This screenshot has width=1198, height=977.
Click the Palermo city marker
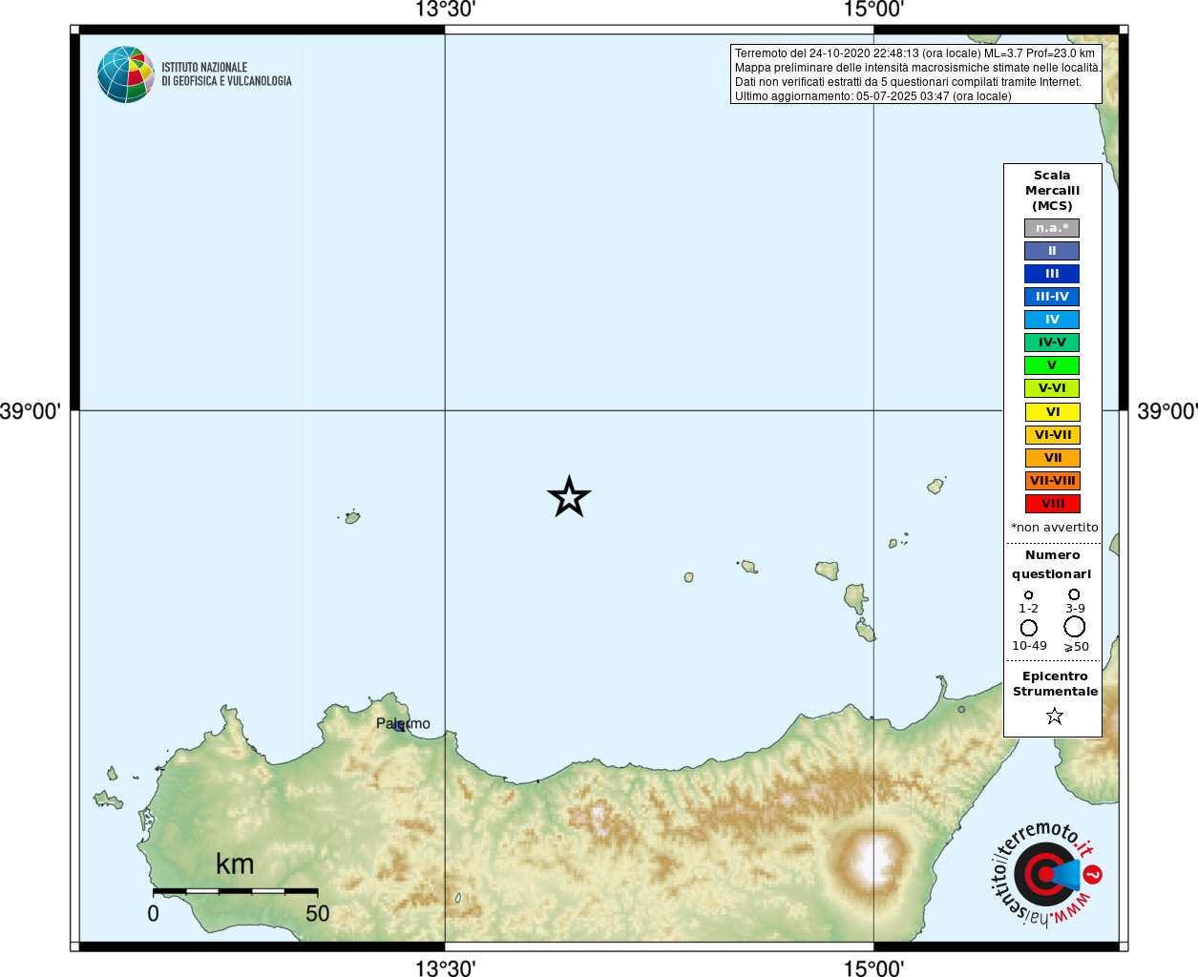coord(399,727)
